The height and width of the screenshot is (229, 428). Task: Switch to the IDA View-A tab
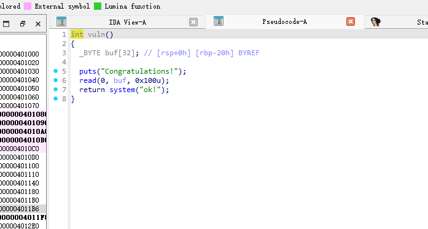(128, 22)
